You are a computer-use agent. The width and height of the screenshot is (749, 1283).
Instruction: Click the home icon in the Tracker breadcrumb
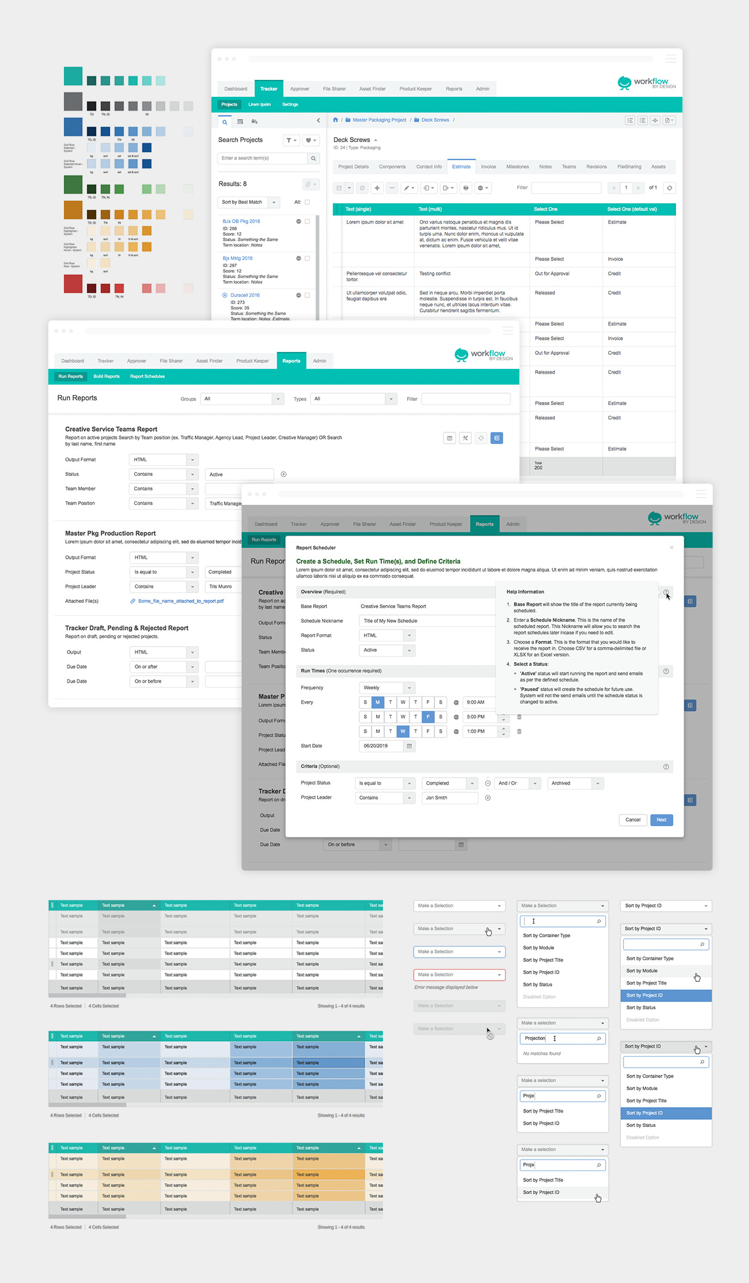click(336, 120)
